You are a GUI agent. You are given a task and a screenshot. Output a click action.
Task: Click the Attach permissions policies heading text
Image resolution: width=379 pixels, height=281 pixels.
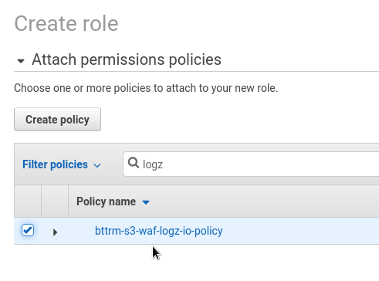[127, 59]
